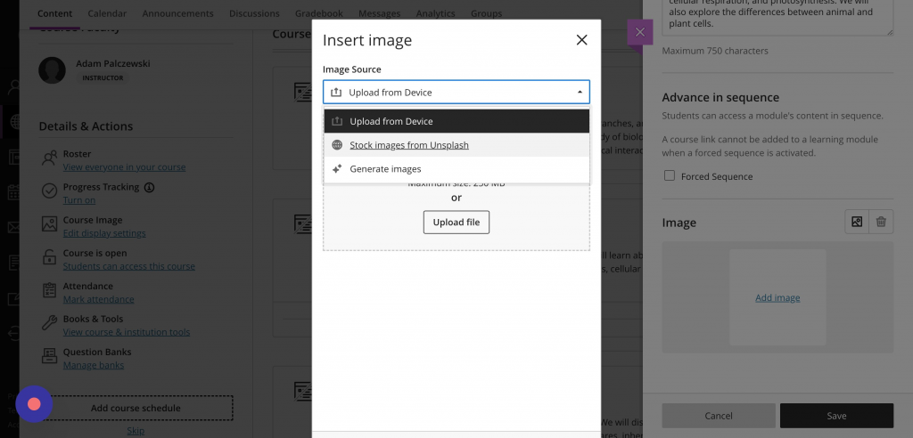Choose Stock images from Unsplash

[x=456, y=145]
